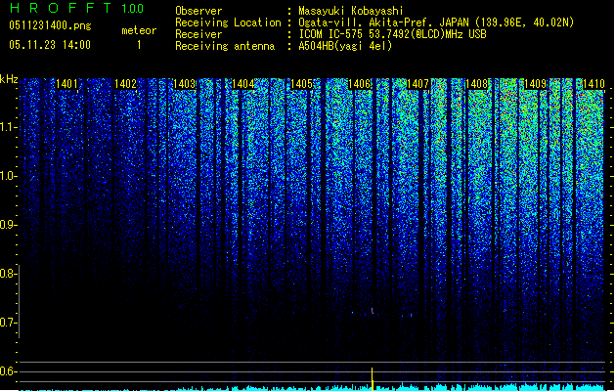This screenshot has height=391, width=615.
Task: Click the meteor count label
Action: click(139, 30)
